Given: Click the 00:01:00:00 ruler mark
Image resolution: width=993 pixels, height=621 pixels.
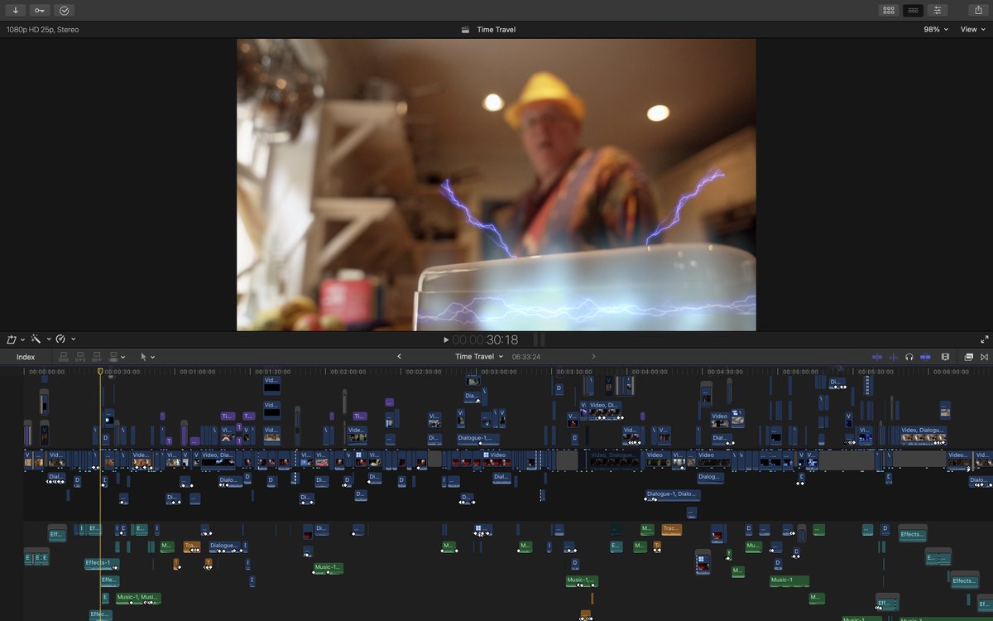Looking at the screenshot, I should [197, 372].
